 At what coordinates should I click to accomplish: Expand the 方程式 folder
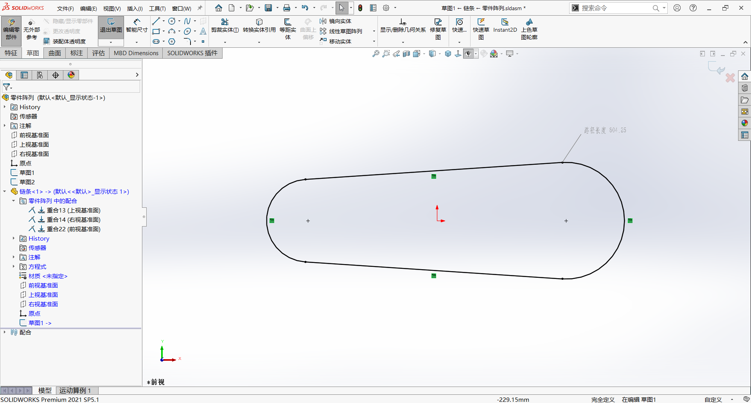tap(14, 266)
